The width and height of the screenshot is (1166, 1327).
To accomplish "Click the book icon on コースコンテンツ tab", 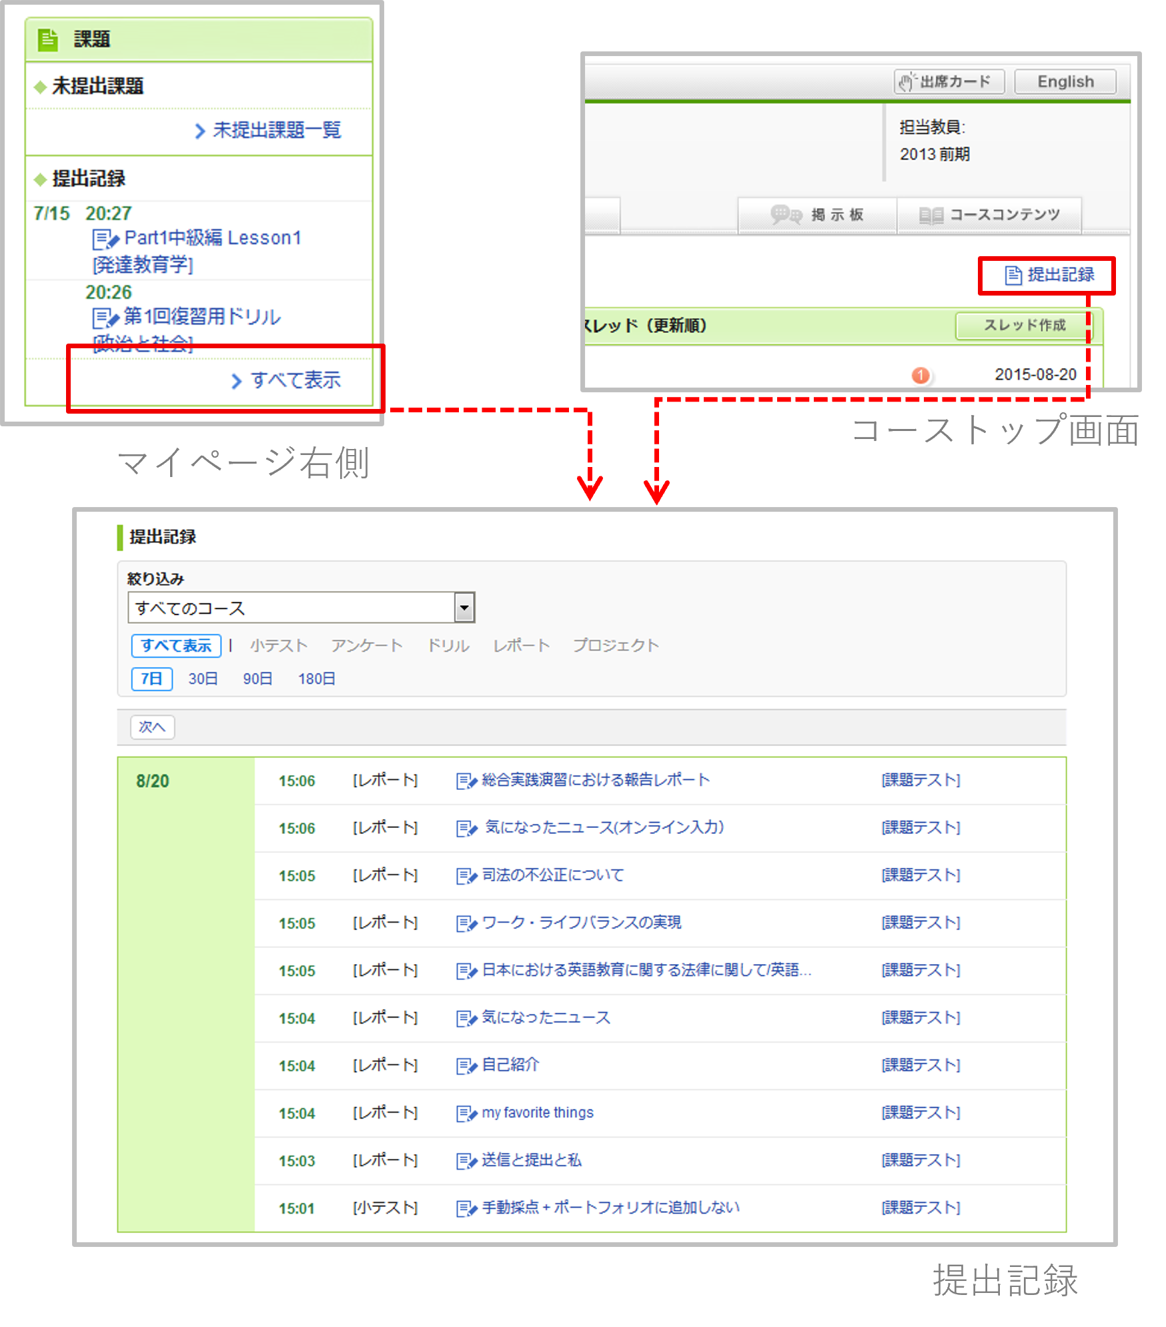I will click(x=931, y=215).
